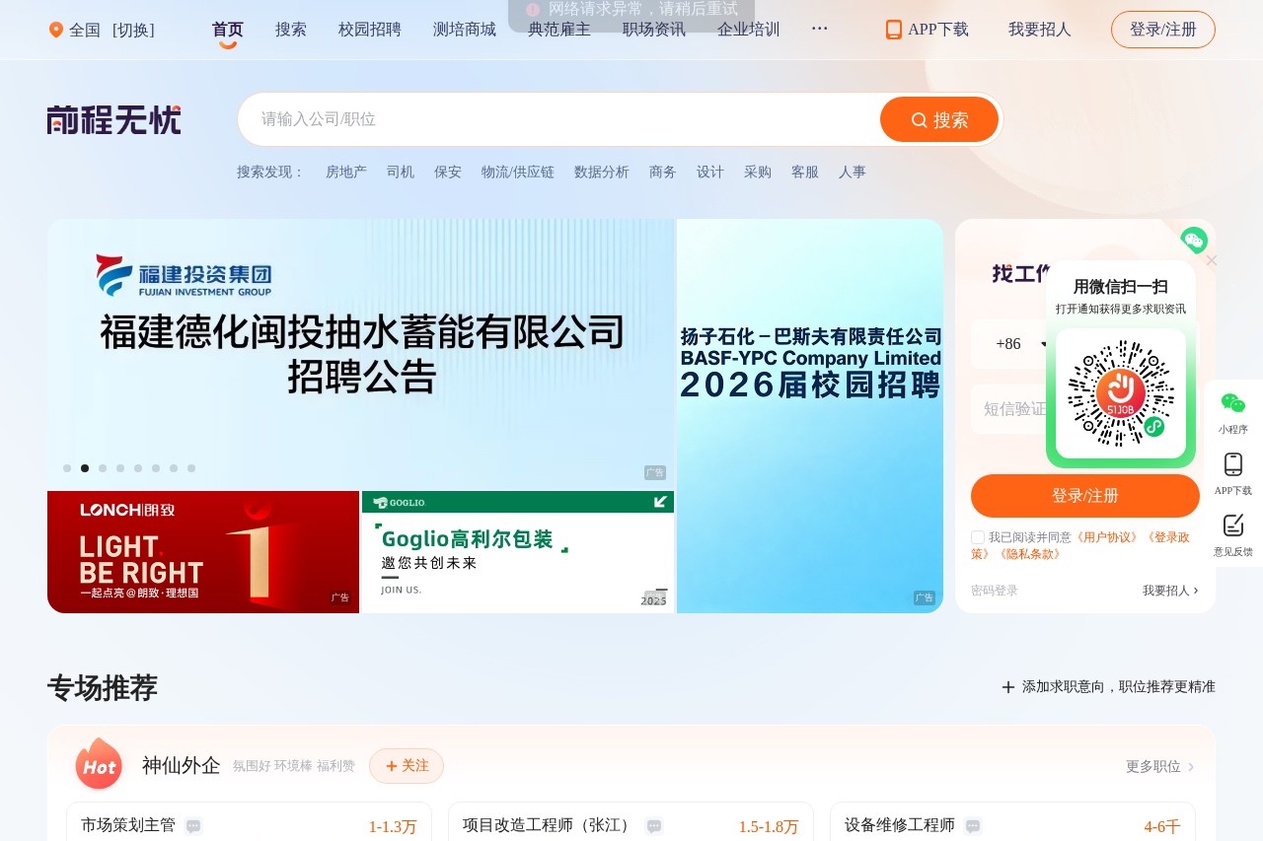Click the APP下载 phone icon in header
This screenshot has height=841, width=1263.
coord(894,30)
